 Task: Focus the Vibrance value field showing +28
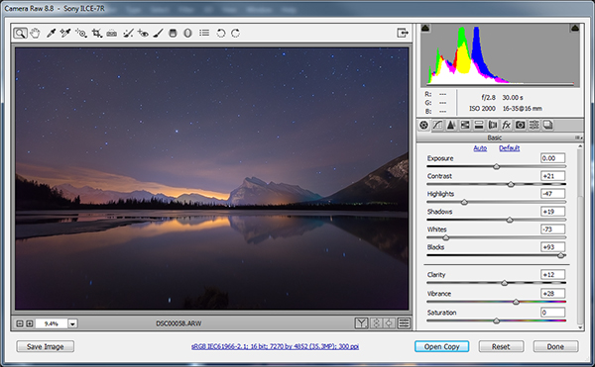[x=553, y=293]
